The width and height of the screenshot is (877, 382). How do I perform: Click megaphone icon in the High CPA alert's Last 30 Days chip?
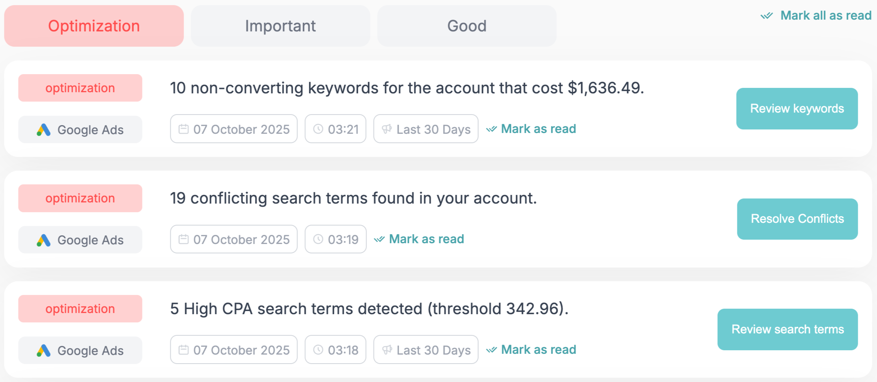click(387, 350)
